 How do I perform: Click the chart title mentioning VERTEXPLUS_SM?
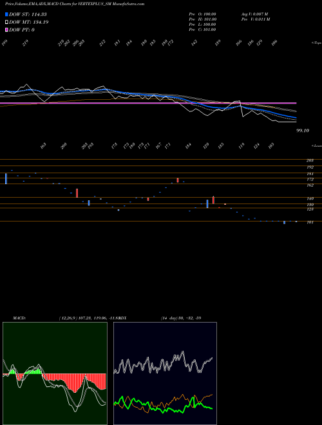point(75,4)
